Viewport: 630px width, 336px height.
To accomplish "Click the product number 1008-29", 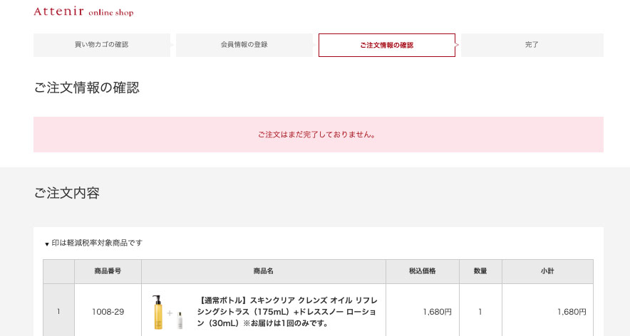I will pos(108,312).
